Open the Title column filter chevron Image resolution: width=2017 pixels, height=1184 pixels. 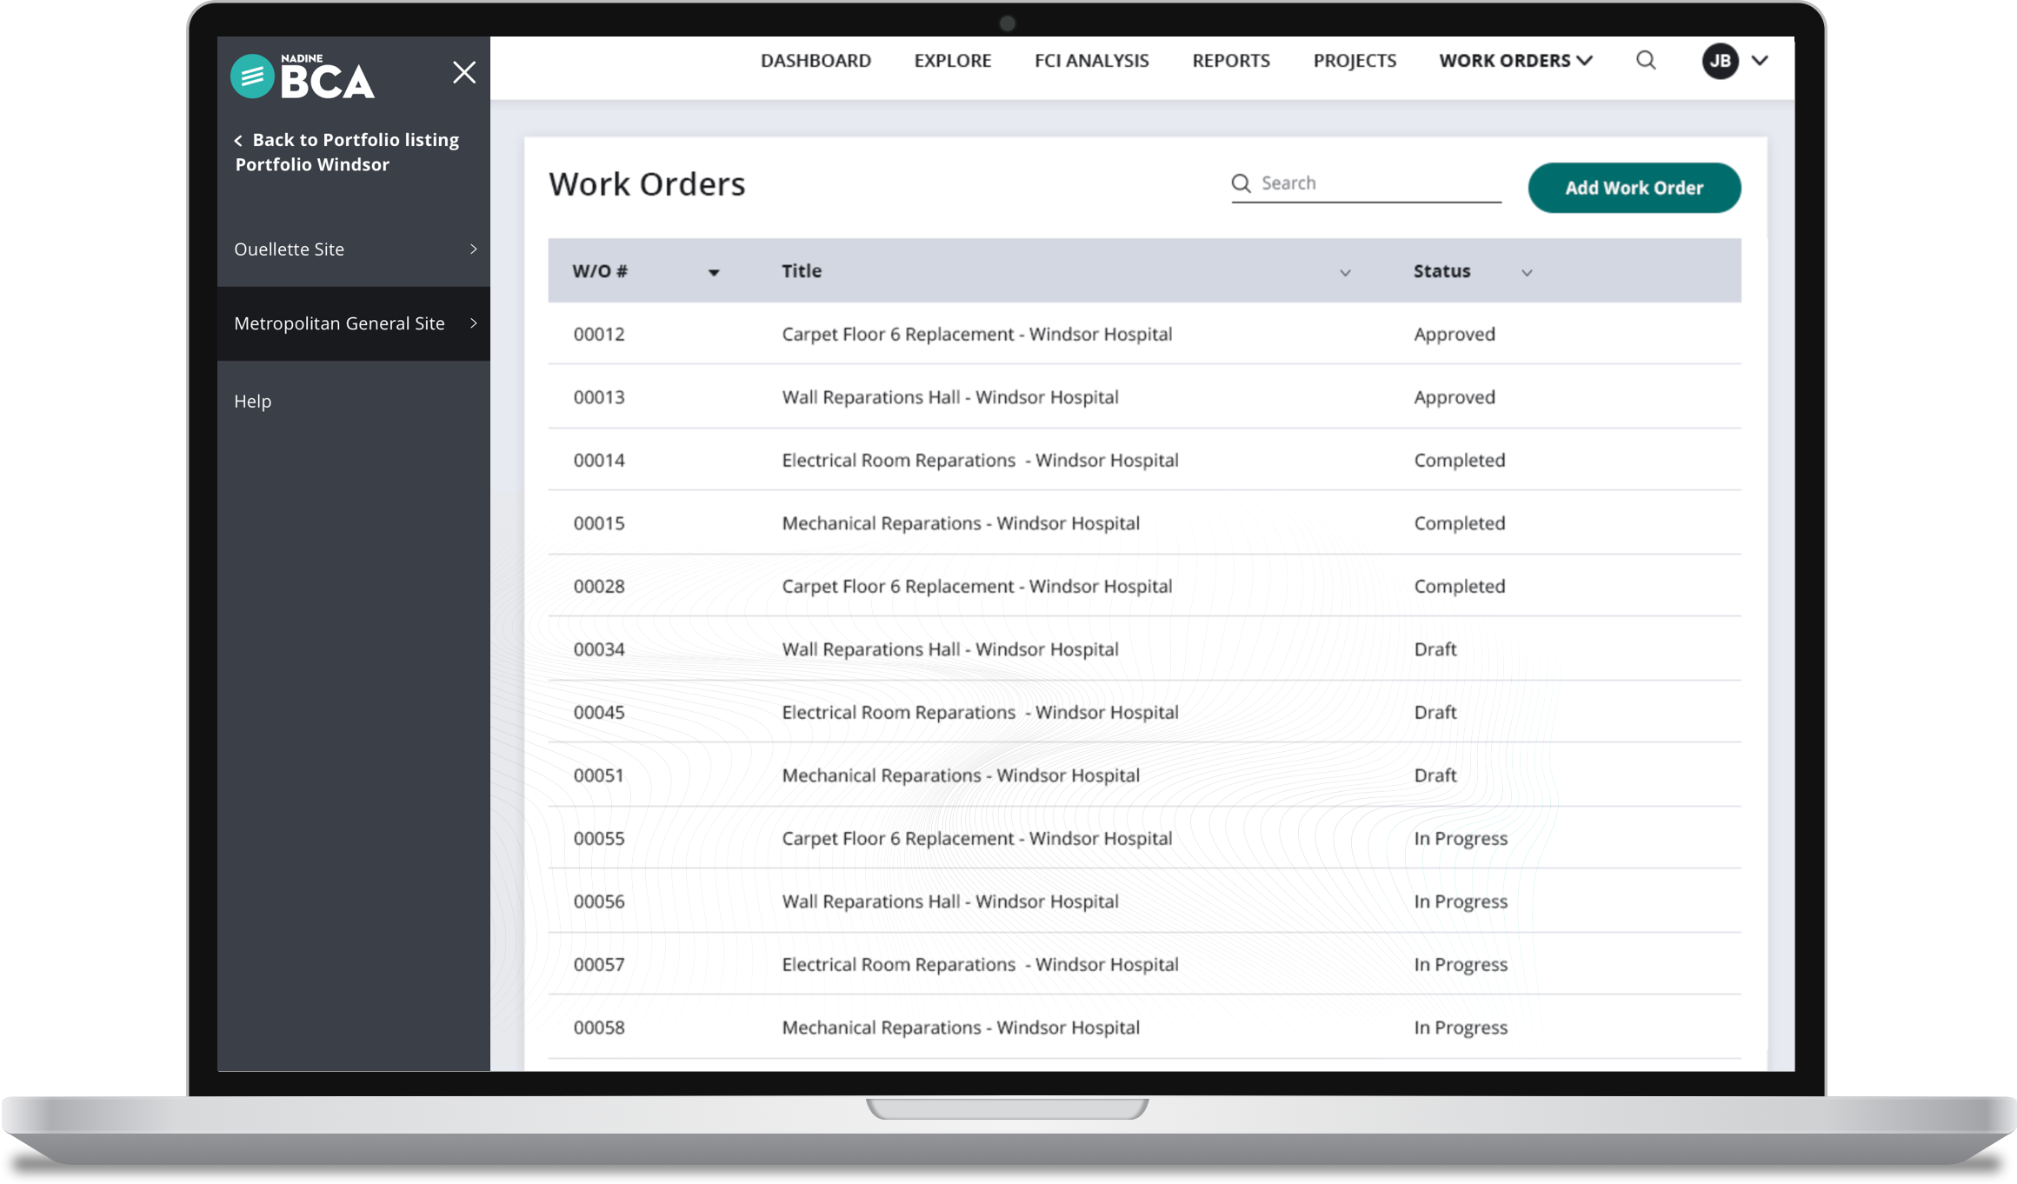pos(1345,273)
